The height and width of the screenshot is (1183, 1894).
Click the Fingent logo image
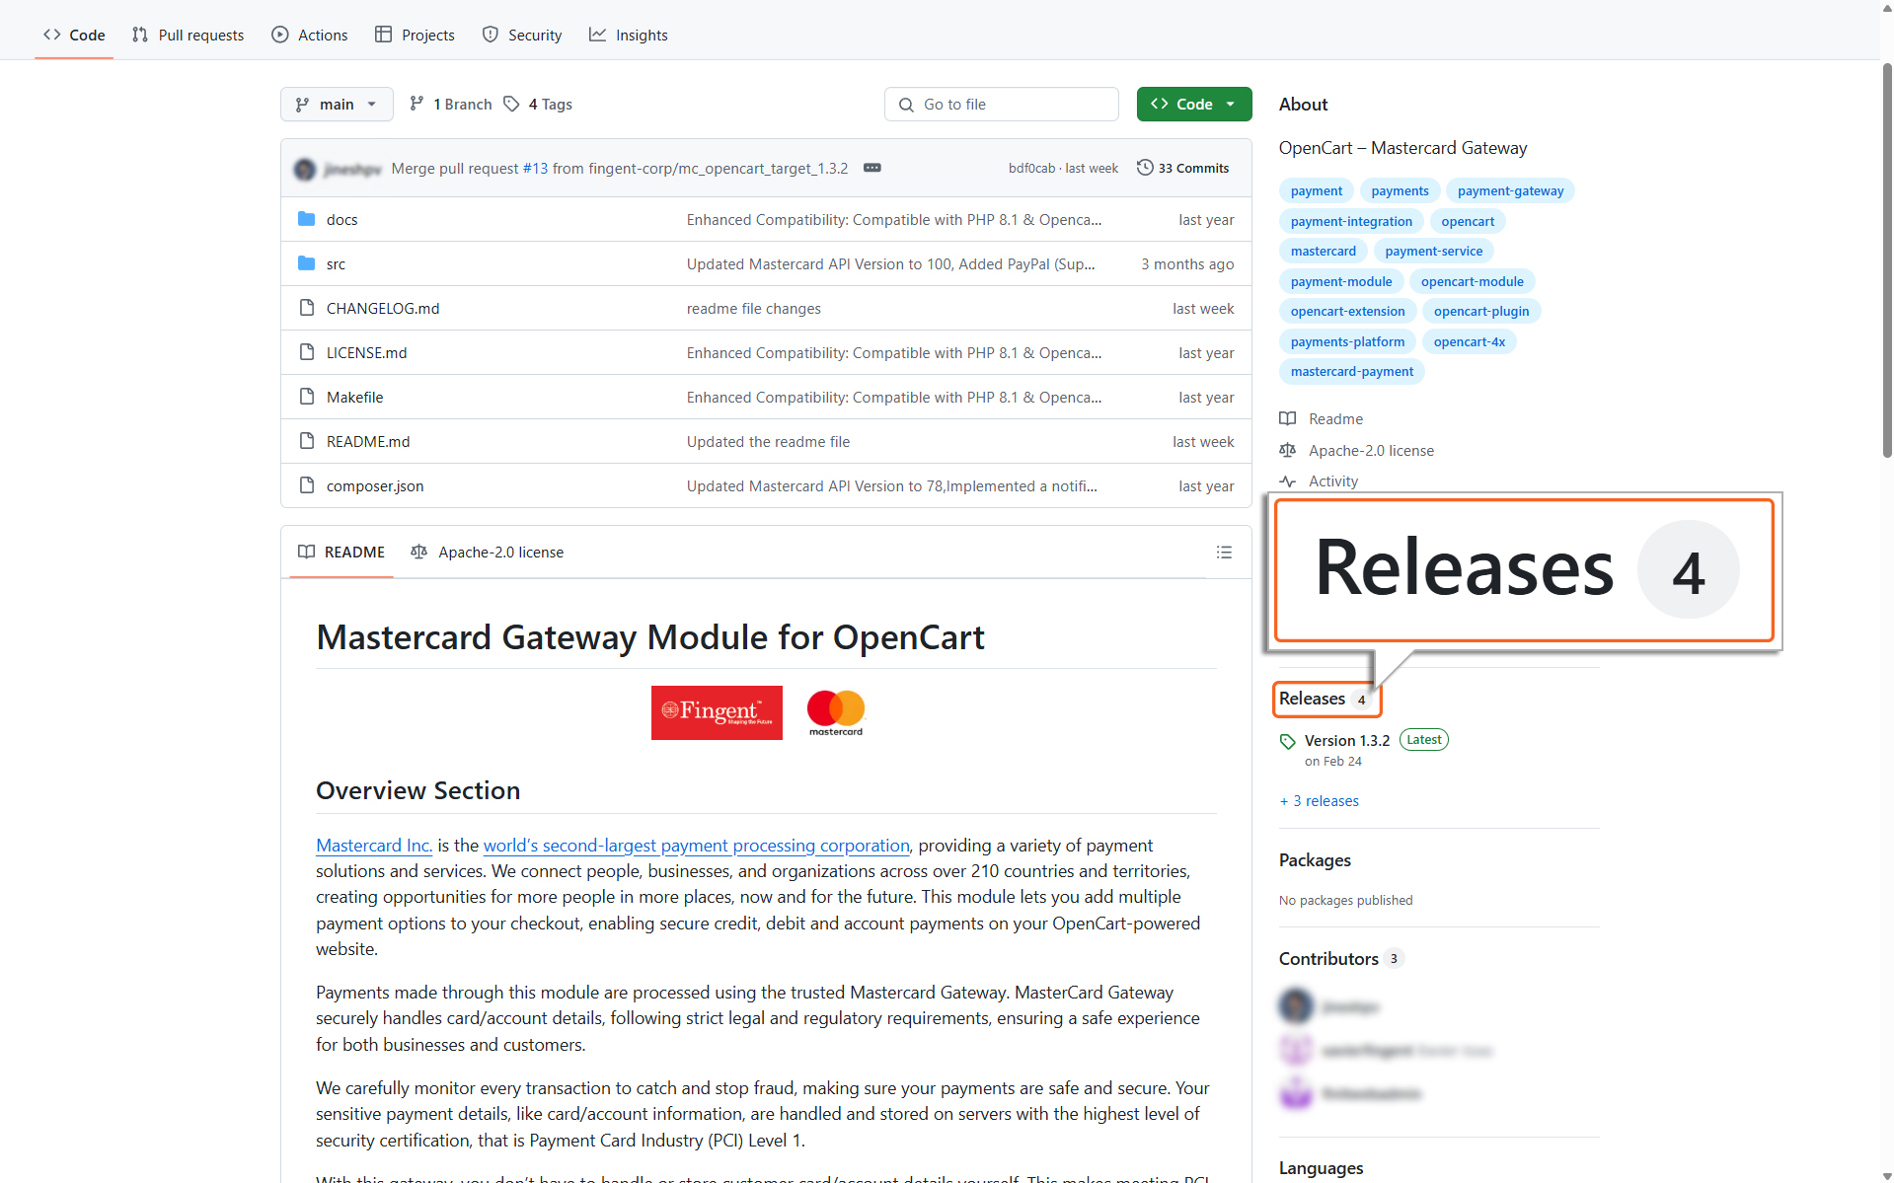(717, 712)
